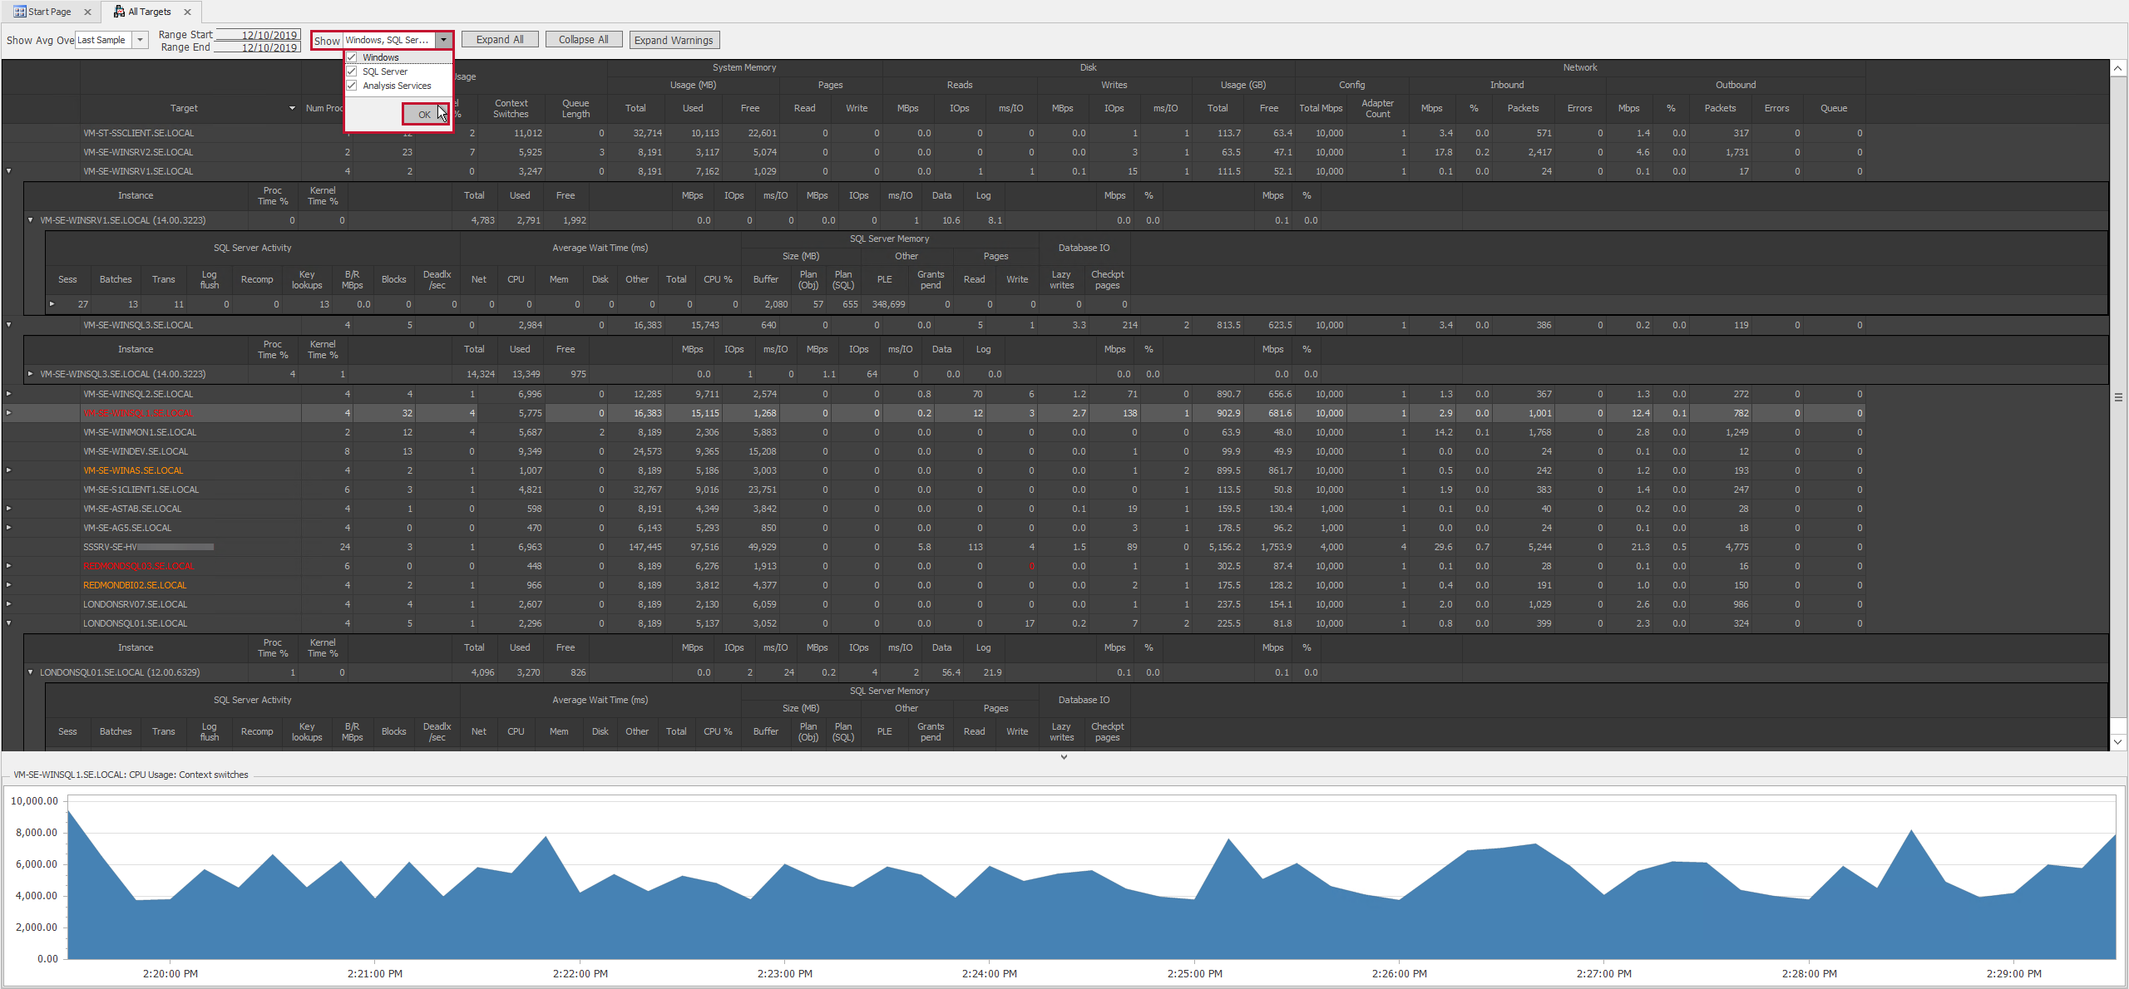
Task: Open the Target column filter arrow
Action: coord(291,108)
